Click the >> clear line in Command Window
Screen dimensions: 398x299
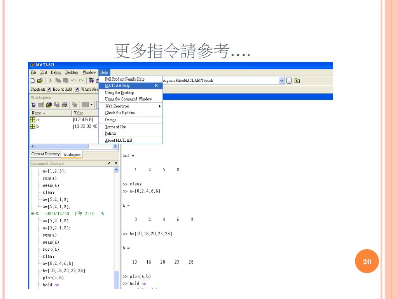[x=132, y=184]
